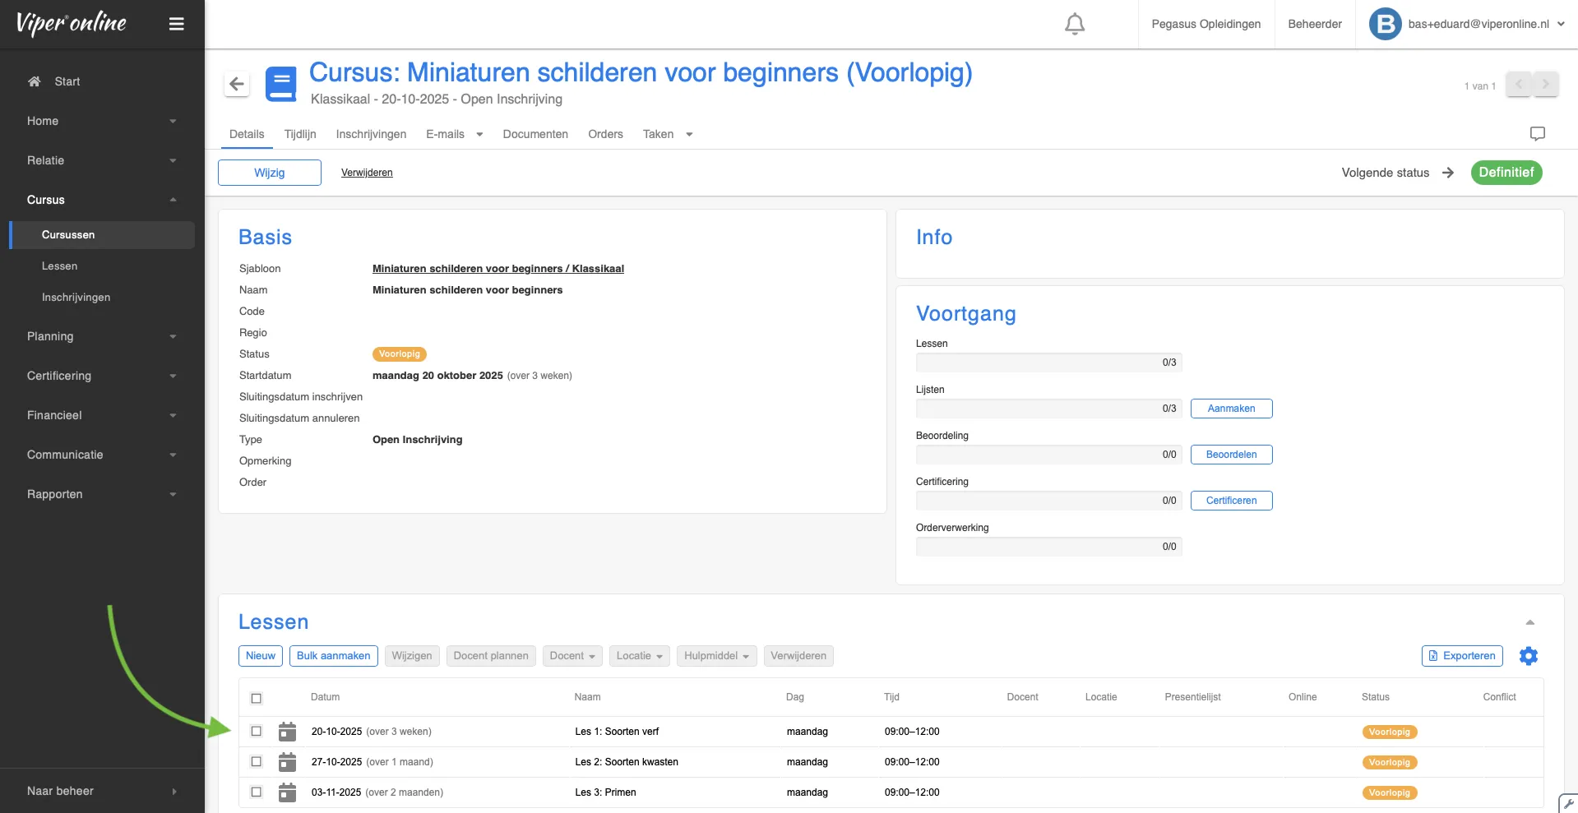Open the Miniaturen schilderen sjabloon link
Viewport: 1578px width, 813px height.
[x=497, y=269]
